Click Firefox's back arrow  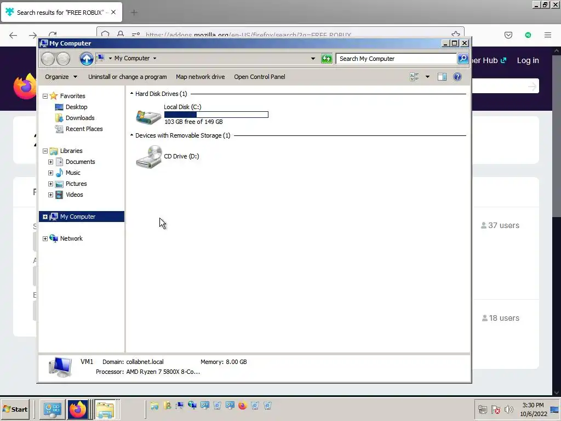(13, 35)
